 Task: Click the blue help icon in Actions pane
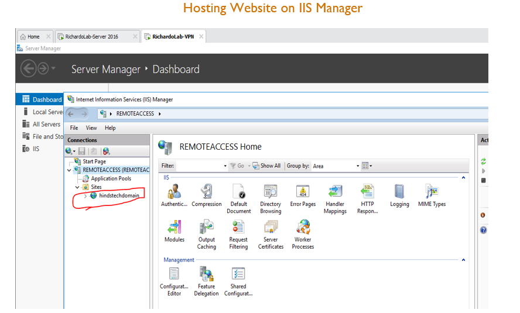(x=483, y=230)
